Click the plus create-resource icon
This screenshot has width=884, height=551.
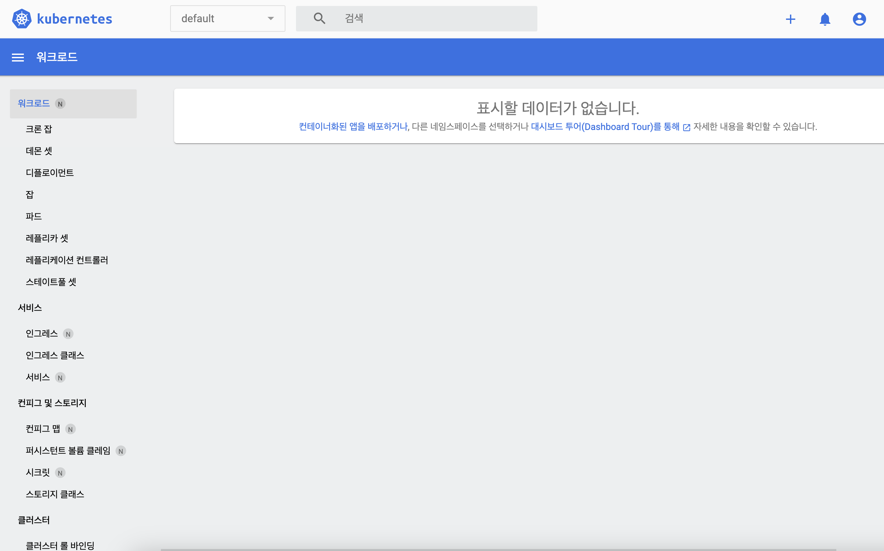(x=790, y=19)
